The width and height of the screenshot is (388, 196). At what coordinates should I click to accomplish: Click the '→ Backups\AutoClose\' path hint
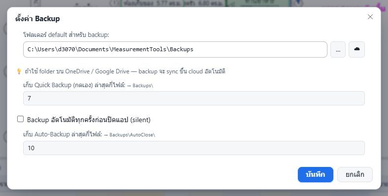[x=129, y=135]
